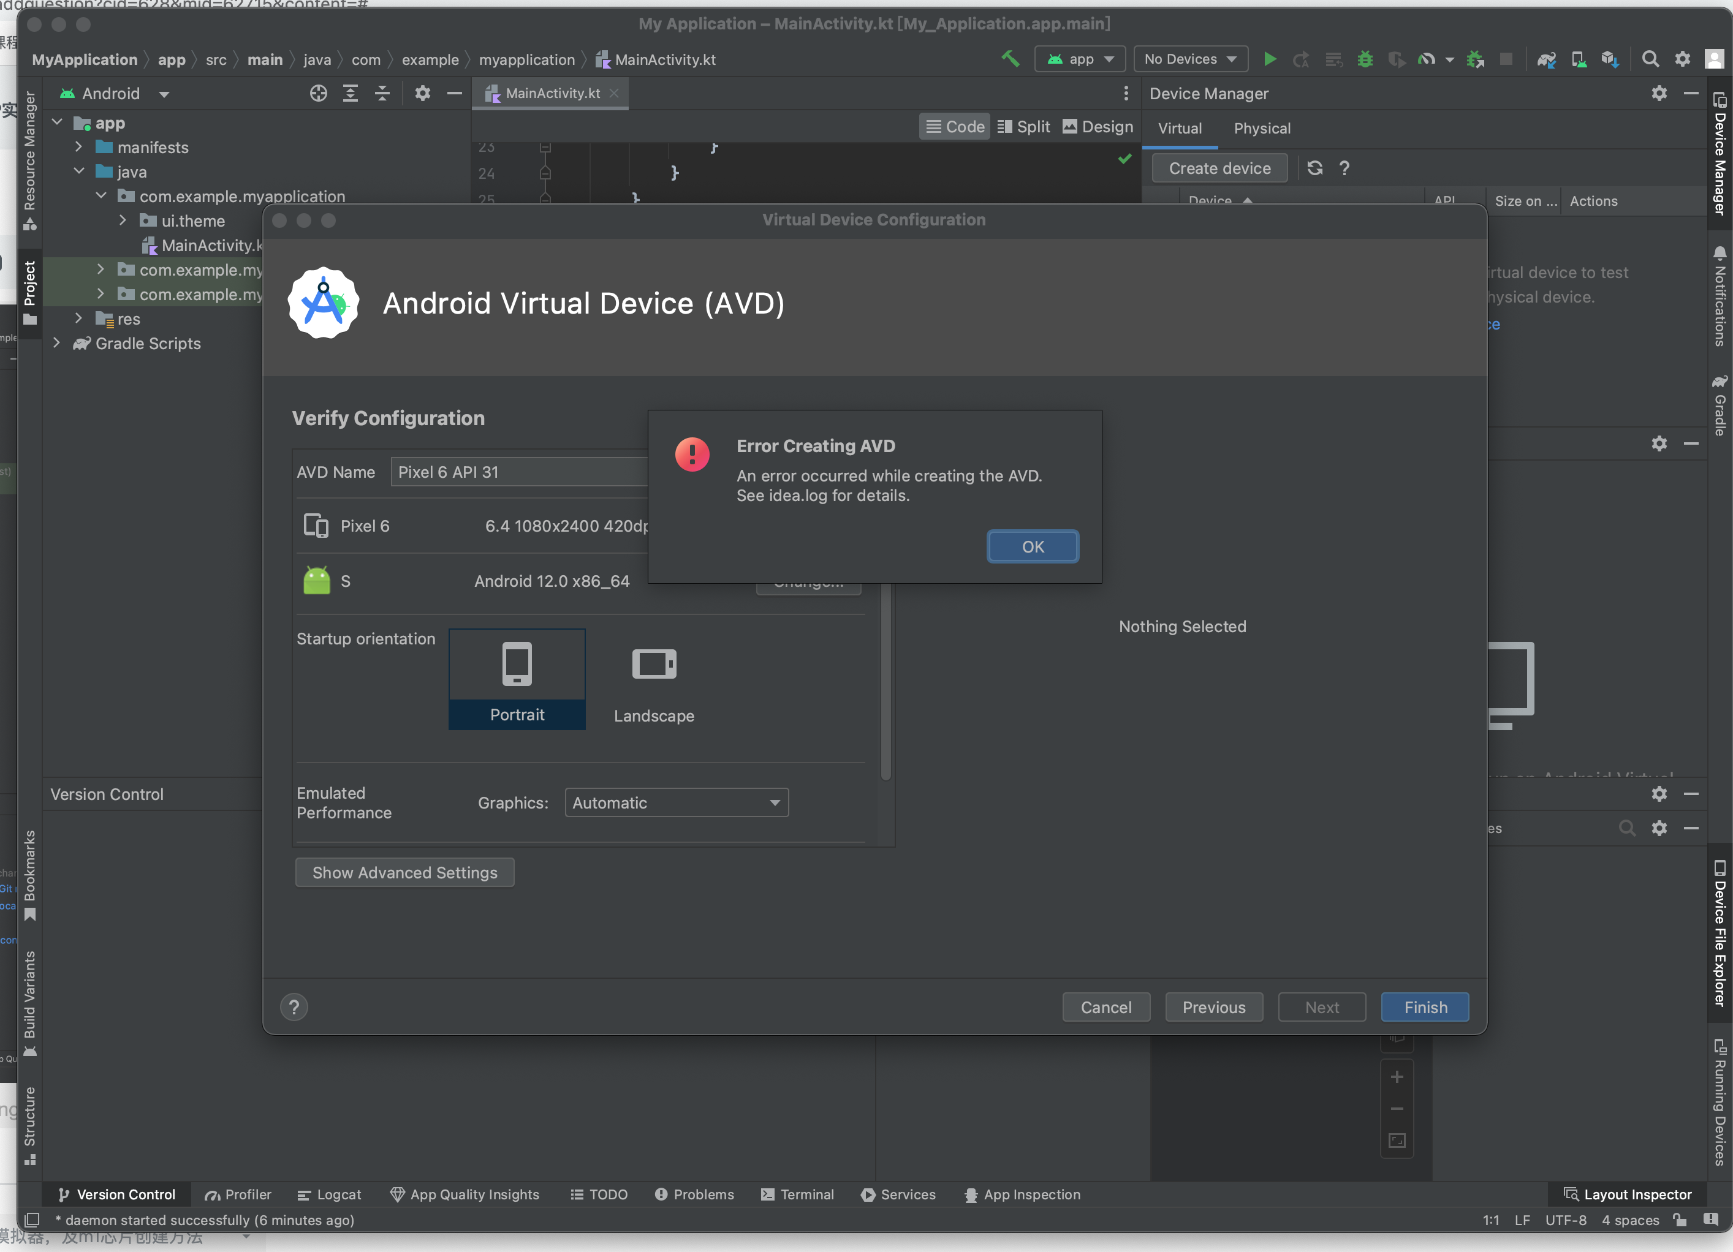Select Landscape startup orientation
The image size is (1733, 1252).
[653, 679]
